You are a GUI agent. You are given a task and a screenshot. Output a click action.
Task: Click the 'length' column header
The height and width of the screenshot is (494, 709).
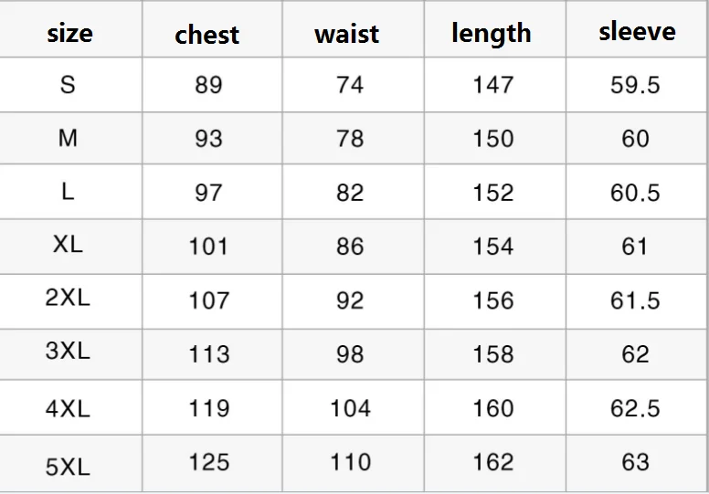[x=491, y=34]
